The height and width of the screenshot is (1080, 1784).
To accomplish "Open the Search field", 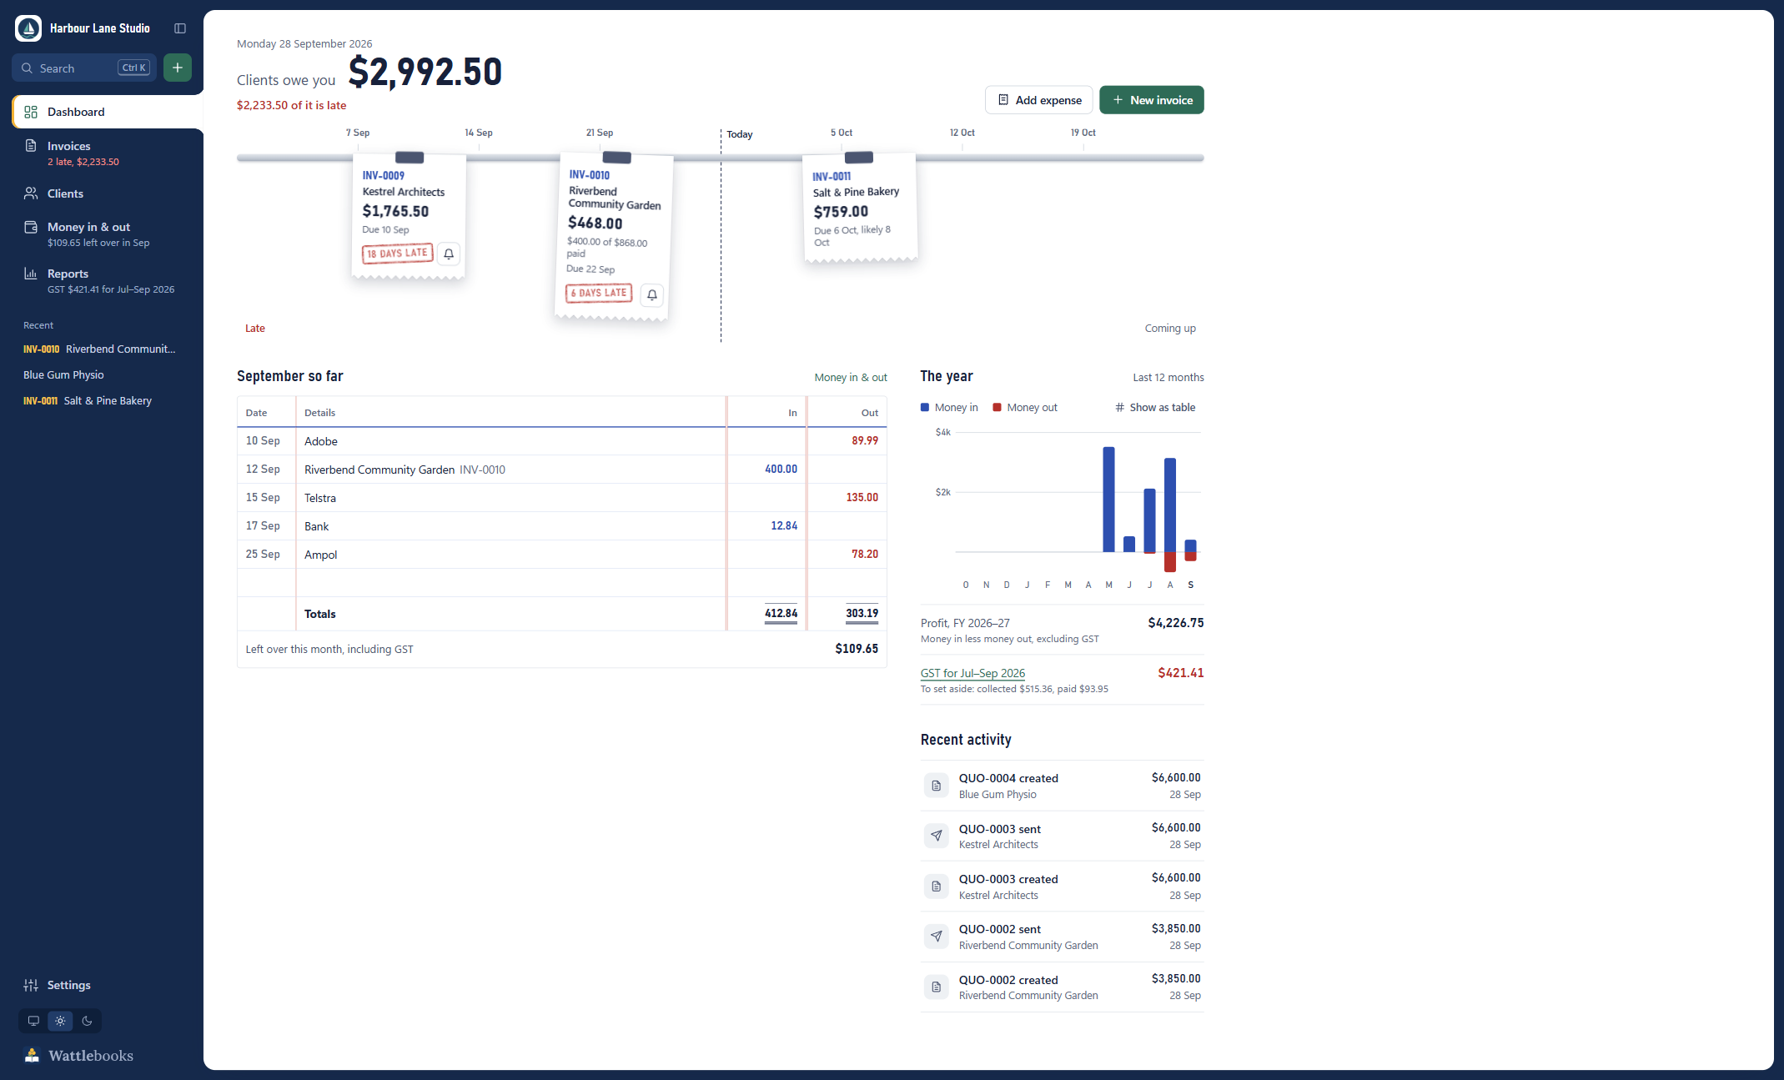I will click(84, 68).
